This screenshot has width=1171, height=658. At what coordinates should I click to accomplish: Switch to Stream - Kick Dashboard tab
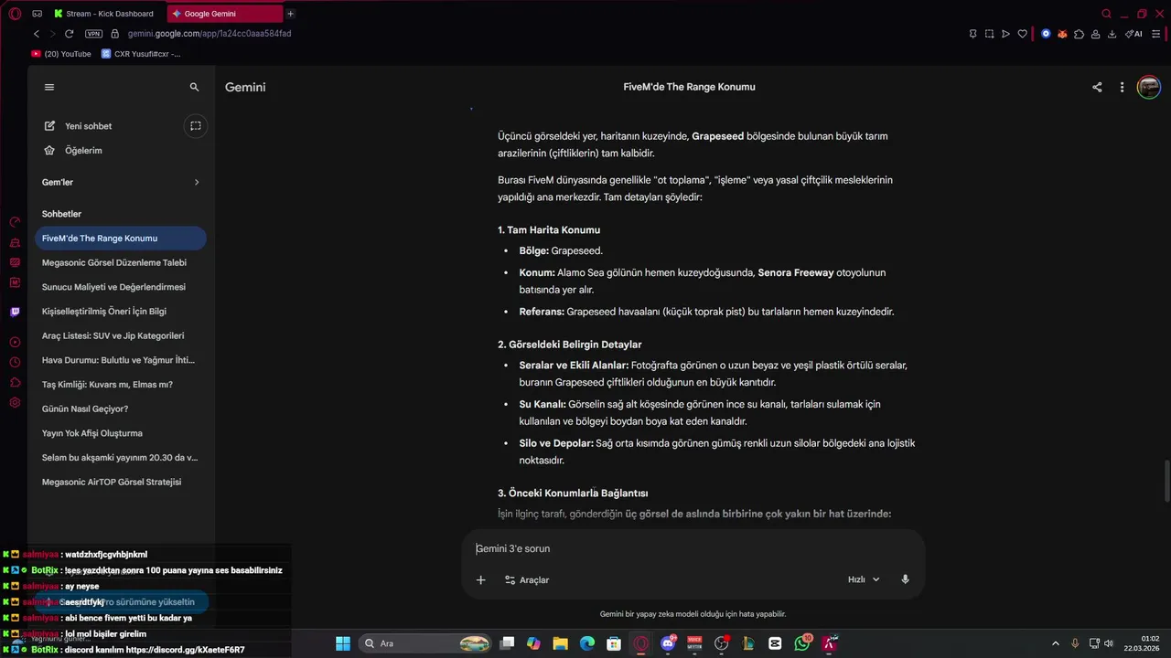click(x=106, y=14)
